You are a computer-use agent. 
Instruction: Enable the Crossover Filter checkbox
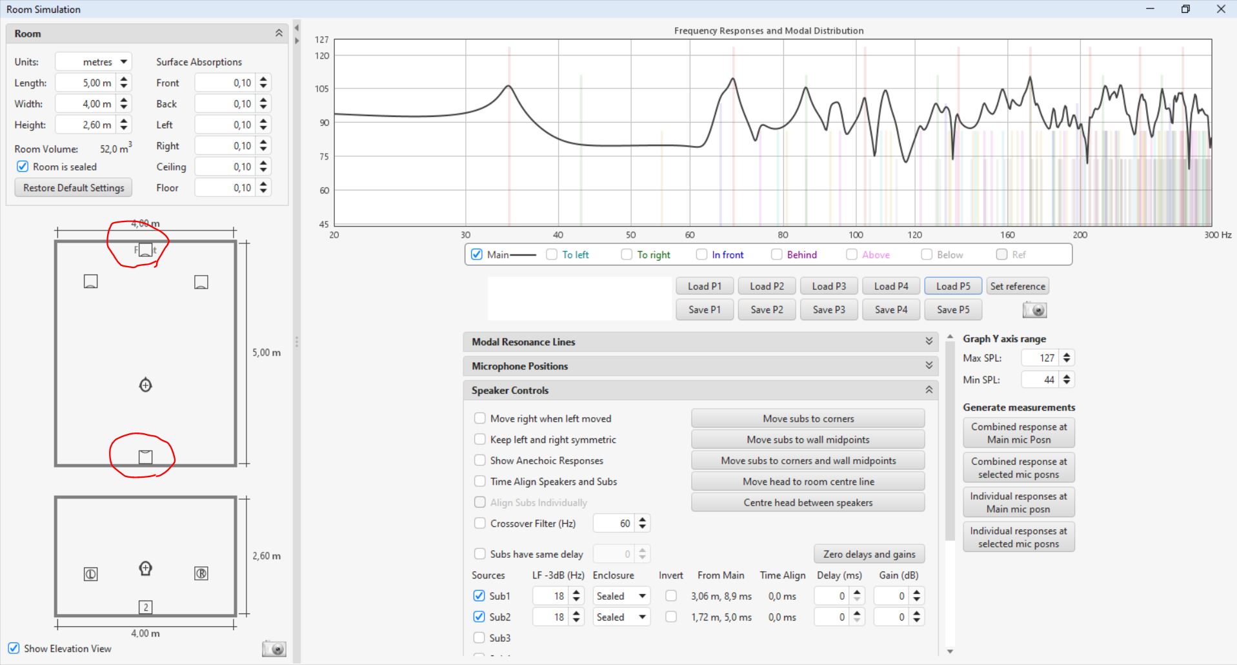coord(480,524)
